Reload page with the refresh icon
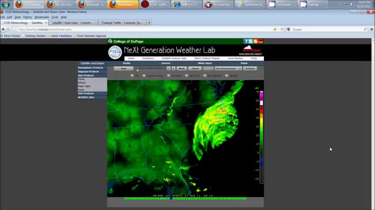This screenshot has width=375, height=210. coord(282,29)
